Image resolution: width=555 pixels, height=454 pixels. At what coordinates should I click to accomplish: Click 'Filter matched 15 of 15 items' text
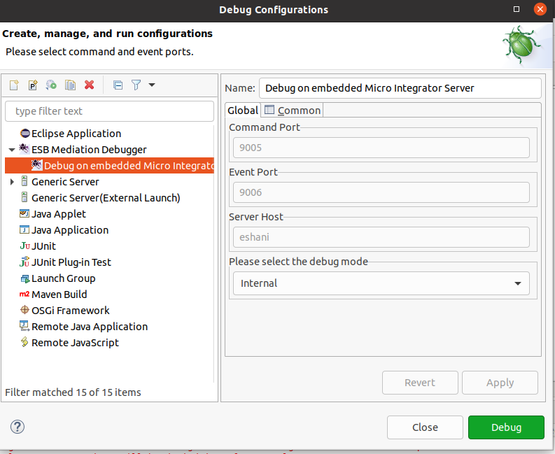click(73, 392)
